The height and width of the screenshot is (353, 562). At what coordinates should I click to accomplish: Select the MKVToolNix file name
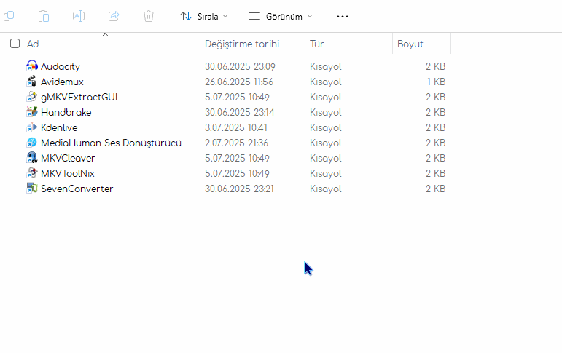[x=67, y=173]
